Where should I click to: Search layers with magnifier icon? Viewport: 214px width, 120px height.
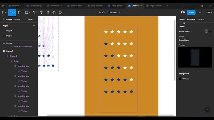click(x=4, y=19)
